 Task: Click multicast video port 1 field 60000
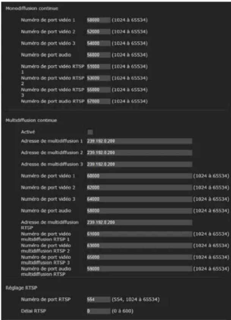(x=140, y=176)
